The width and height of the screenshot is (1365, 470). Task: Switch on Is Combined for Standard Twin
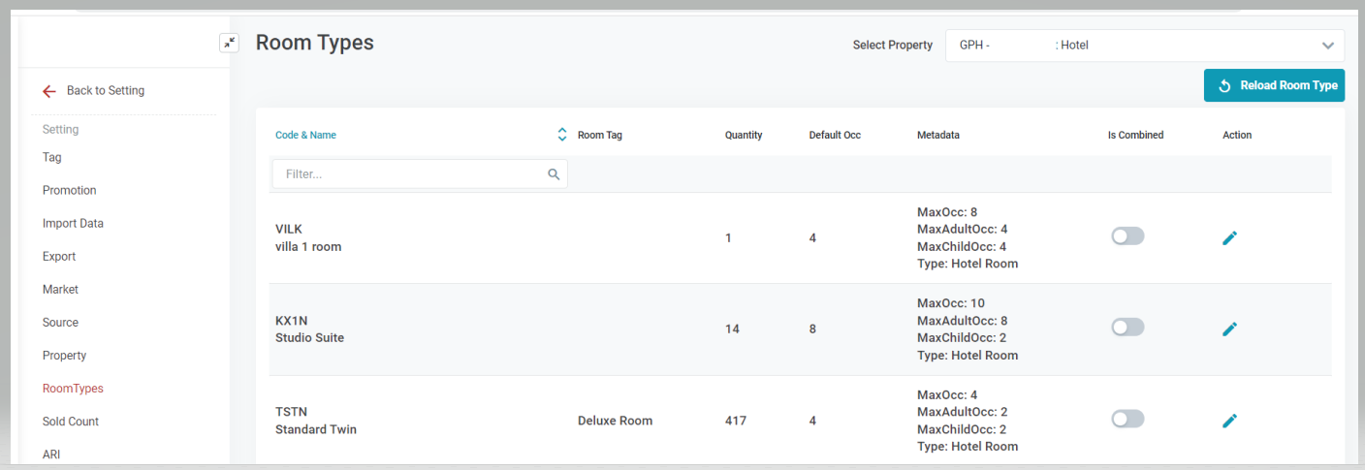point(1127,419)
